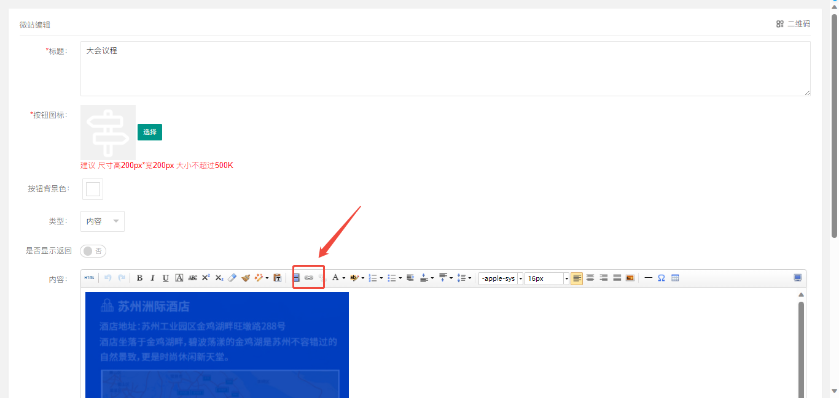Image resolution: width=839 pixels, height=398 pixels.
Task: Click the insert hyperlink chain icon
Action: pyautogui.click(x=309, y=278)
